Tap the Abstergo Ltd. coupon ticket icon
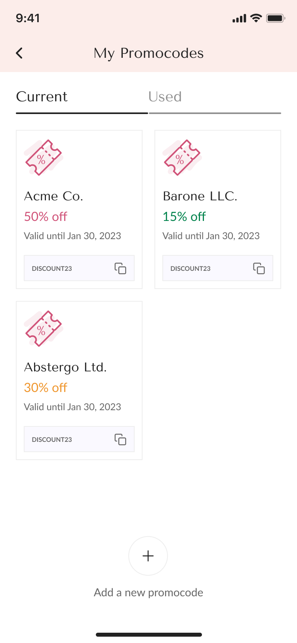Screen dimensions: 297x643 pyautogui.click(x=43, y=328)
